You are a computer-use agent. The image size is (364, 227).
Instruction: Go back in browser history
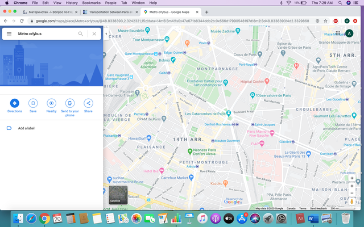[x=6, y=21]
